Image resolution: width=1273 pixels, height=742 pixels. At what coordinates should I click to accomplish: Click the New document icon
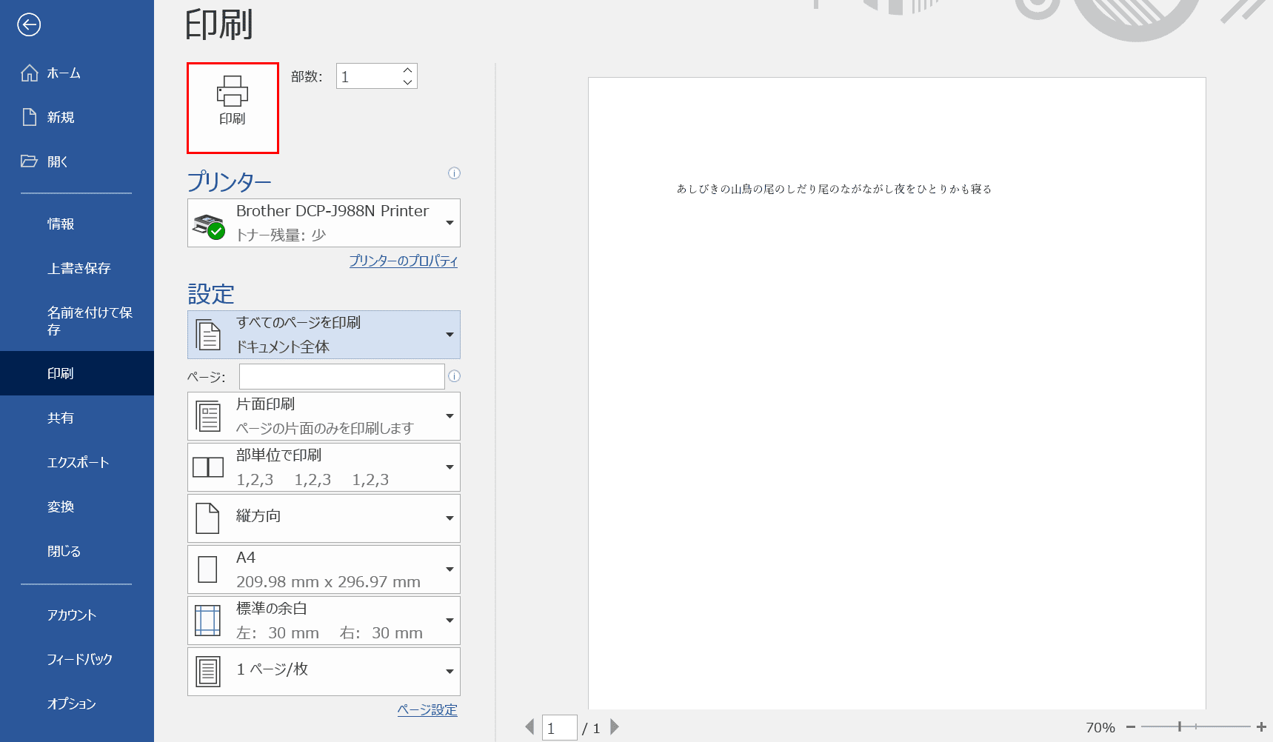(x=30, y=117)
